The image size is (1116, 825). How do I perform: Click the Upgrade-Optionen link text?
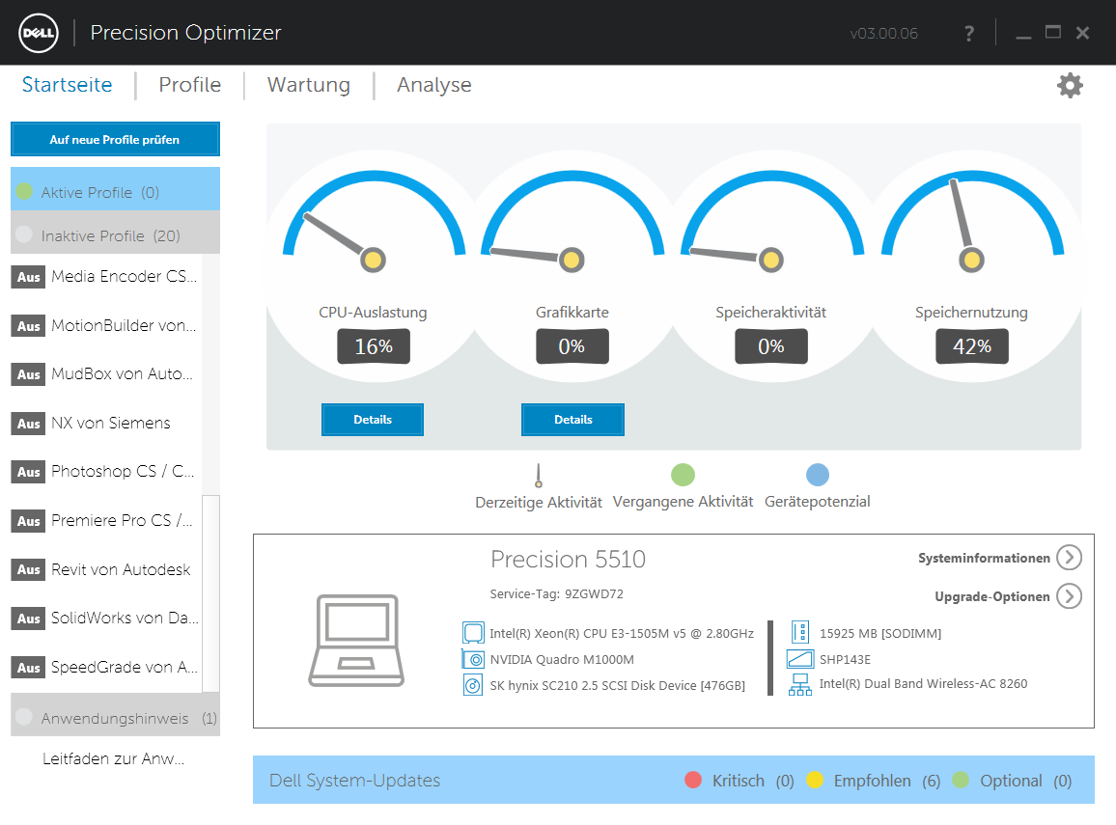point(992,596)
